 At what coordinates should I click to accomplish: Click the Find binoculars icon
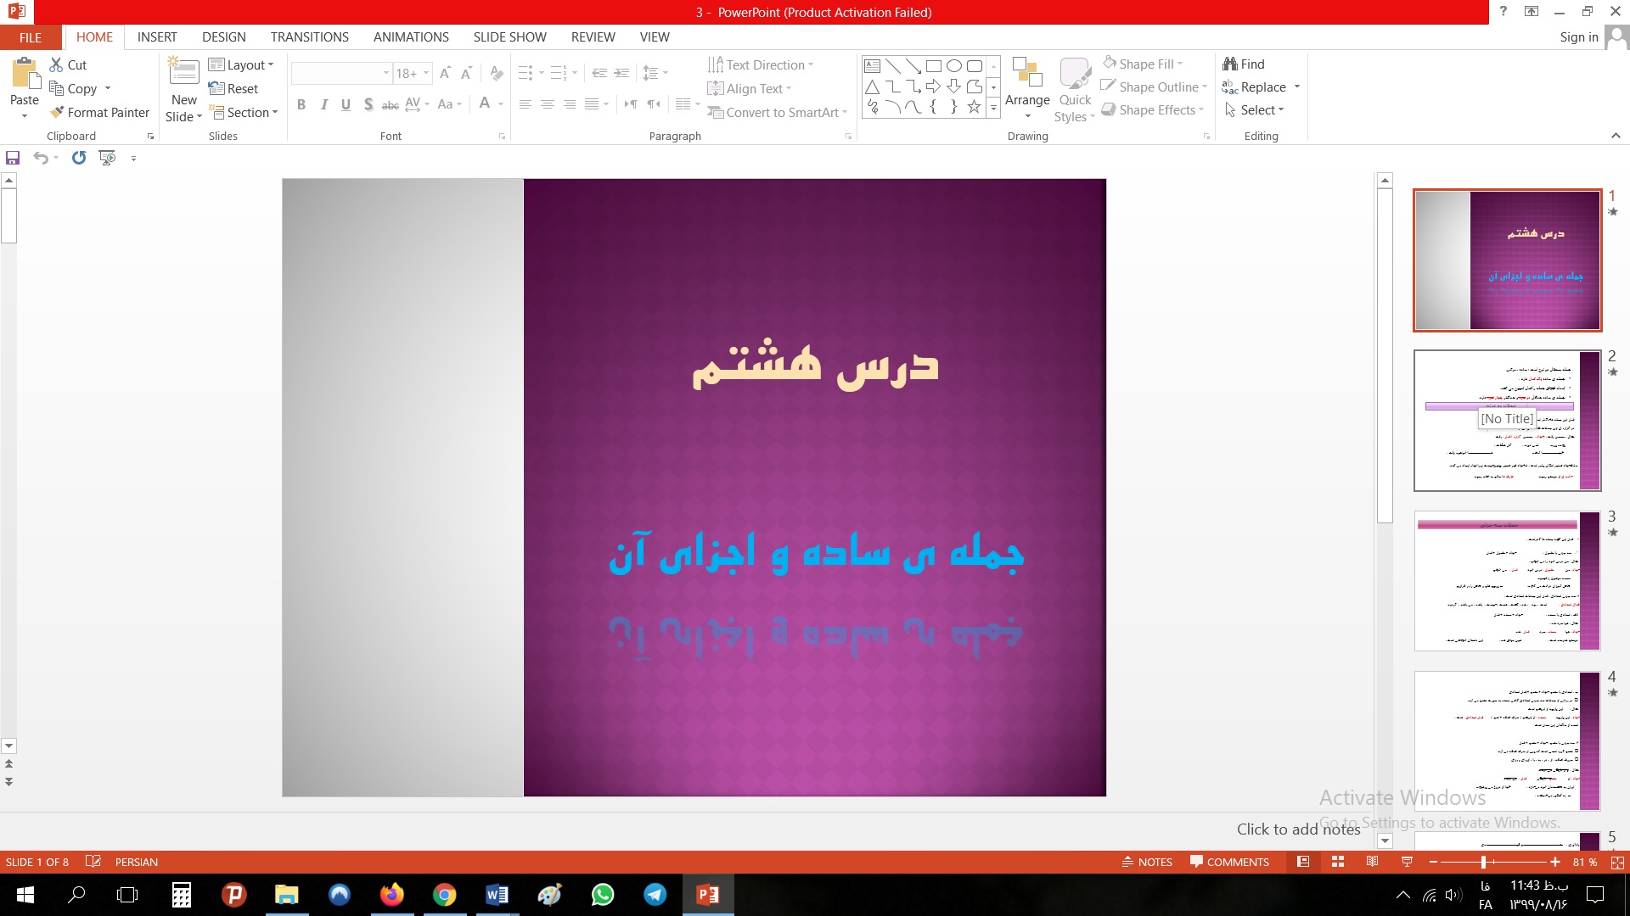(1230, 64)
